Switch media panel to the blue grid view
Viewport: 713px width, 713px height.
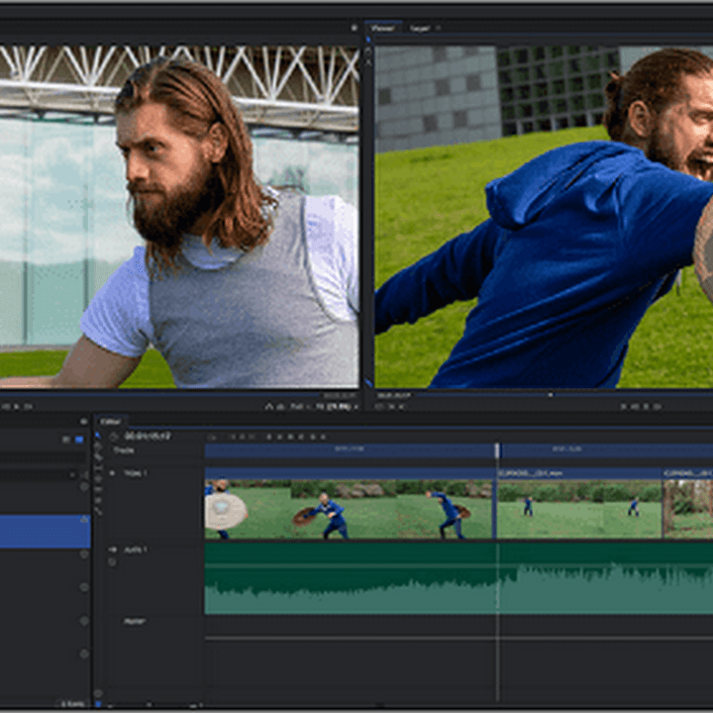point(79,440)
